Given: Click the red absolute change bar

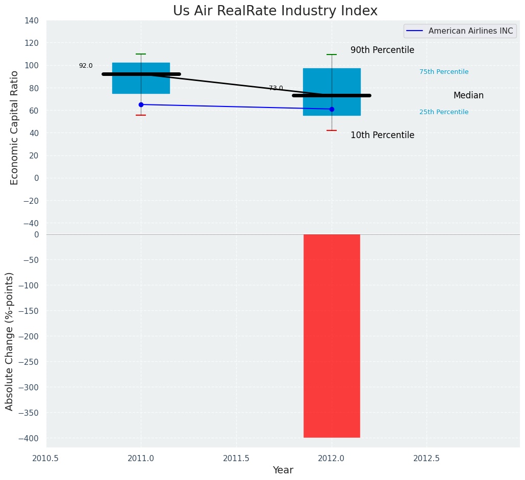Looking at the screenshot, I should pyautogui.click(x=332, y=336).
